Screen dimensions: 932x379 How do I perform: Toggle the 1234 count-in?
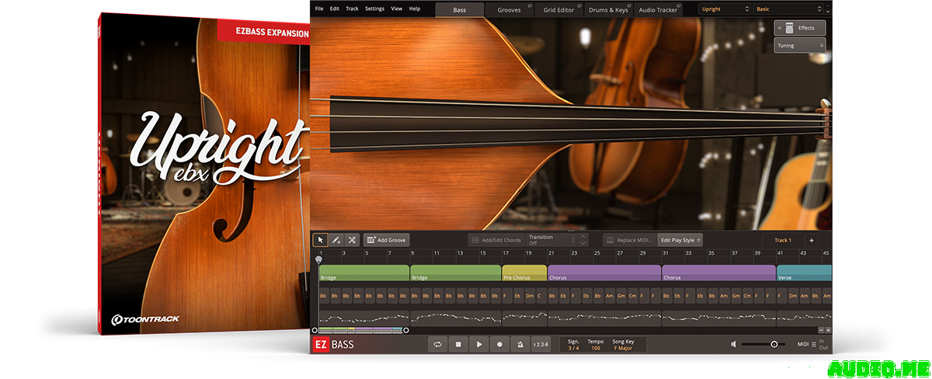point(541,344)
